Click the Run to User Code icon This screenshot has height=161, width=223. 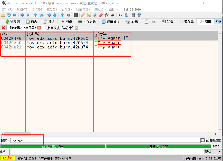[68, 15]
